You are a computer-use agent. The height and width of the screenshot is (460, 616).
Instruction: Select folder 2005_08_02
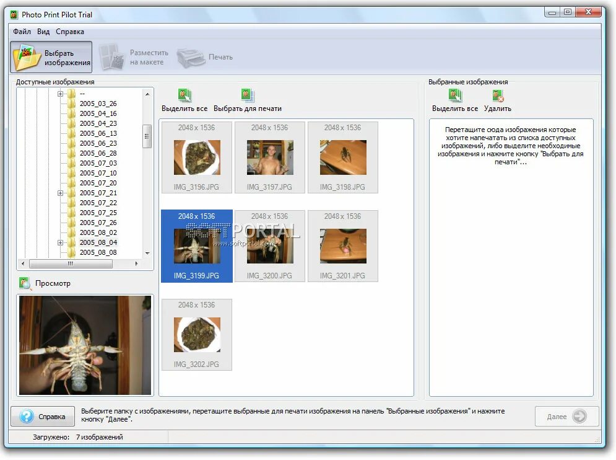[98, 232]
